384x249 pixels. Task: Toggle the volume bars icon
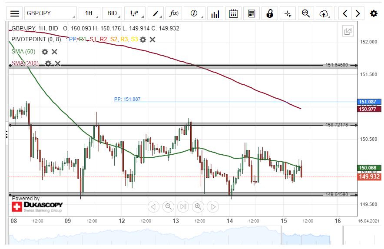click(215, 13)
